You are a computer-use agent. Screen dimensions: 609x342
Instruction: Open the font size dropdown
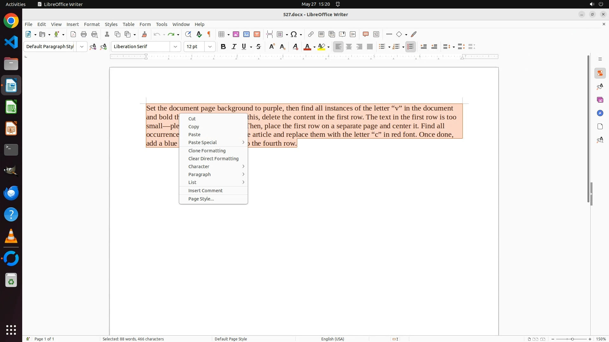tap(210, 47)
